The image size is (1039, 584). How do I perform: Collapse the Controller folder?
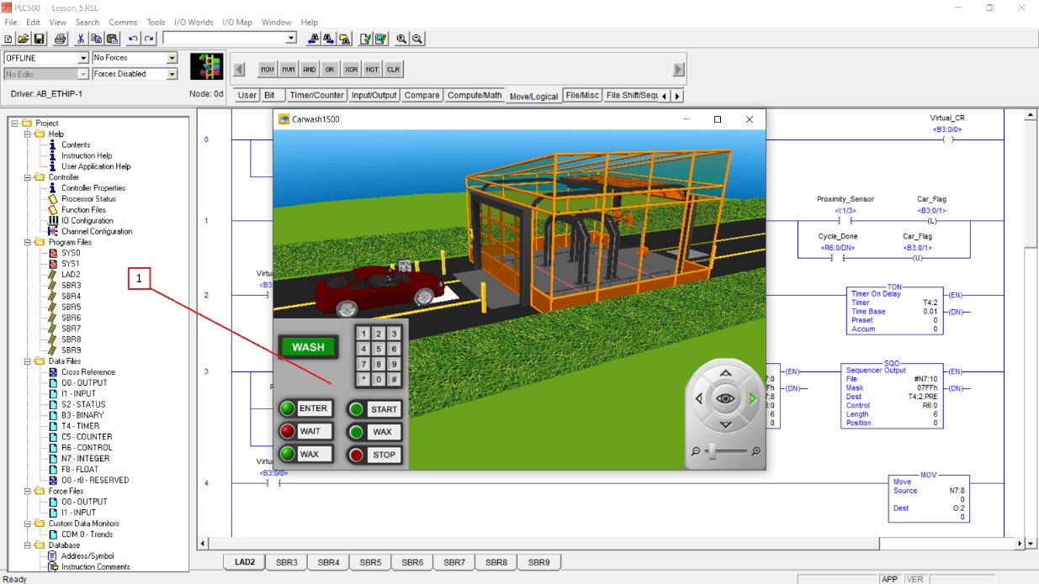pos(27,177)
